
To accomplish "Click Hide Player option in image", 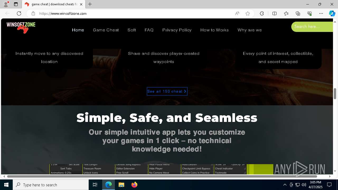I will (x=156, y=169).
